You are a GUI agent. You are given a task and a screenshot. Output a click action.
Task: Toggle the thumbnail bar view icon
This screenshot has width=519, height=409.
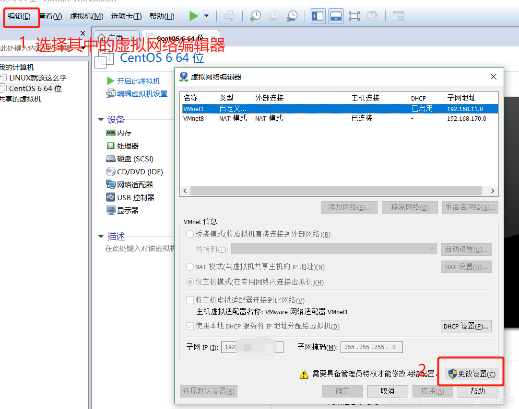click(336, 16)
